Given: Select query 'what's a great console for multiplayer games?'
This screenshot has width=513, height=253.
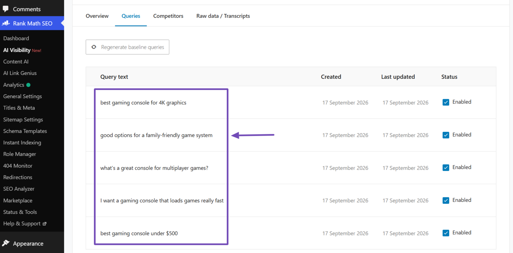Looking at the screenshot, I should (154, 168).
